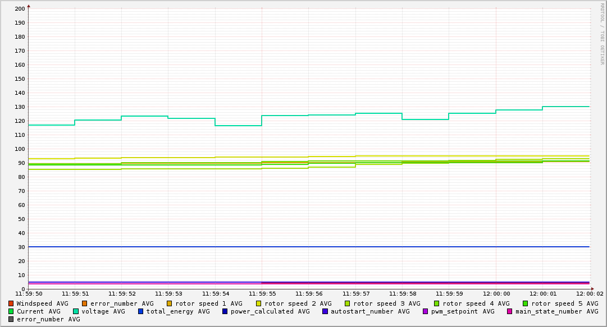Select the rotor speed 5 AVG legend label

(565, 304)
